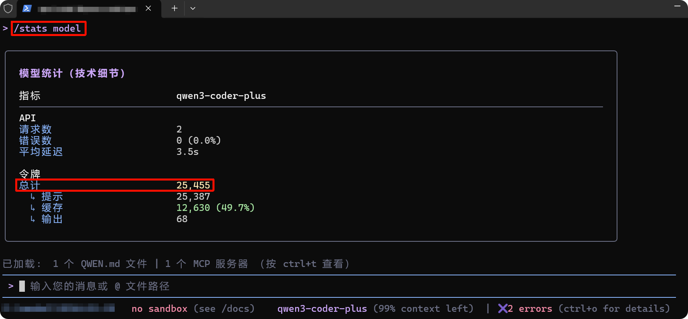Expand the new tab profile dropdown
The height and width of the screenshot is (319, 688).
[x=193, y=8]
